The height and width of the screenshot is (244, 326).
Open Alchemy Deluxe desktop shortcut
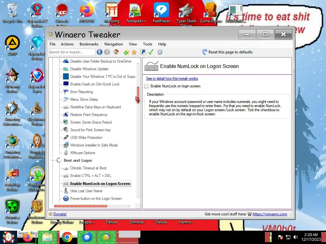[12, 80]
